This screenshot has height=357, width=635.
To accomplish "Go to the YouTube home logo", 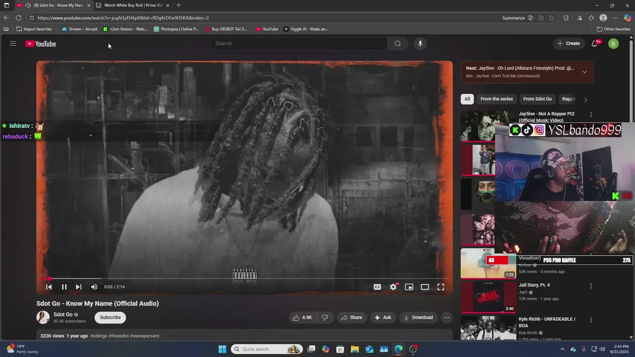I will 41,44.
